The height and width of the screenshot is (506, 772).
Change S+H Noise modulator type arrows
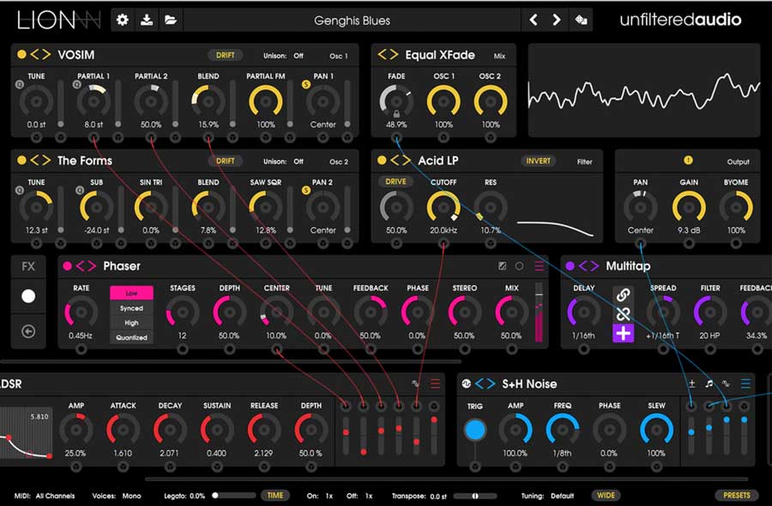(485, 384)
